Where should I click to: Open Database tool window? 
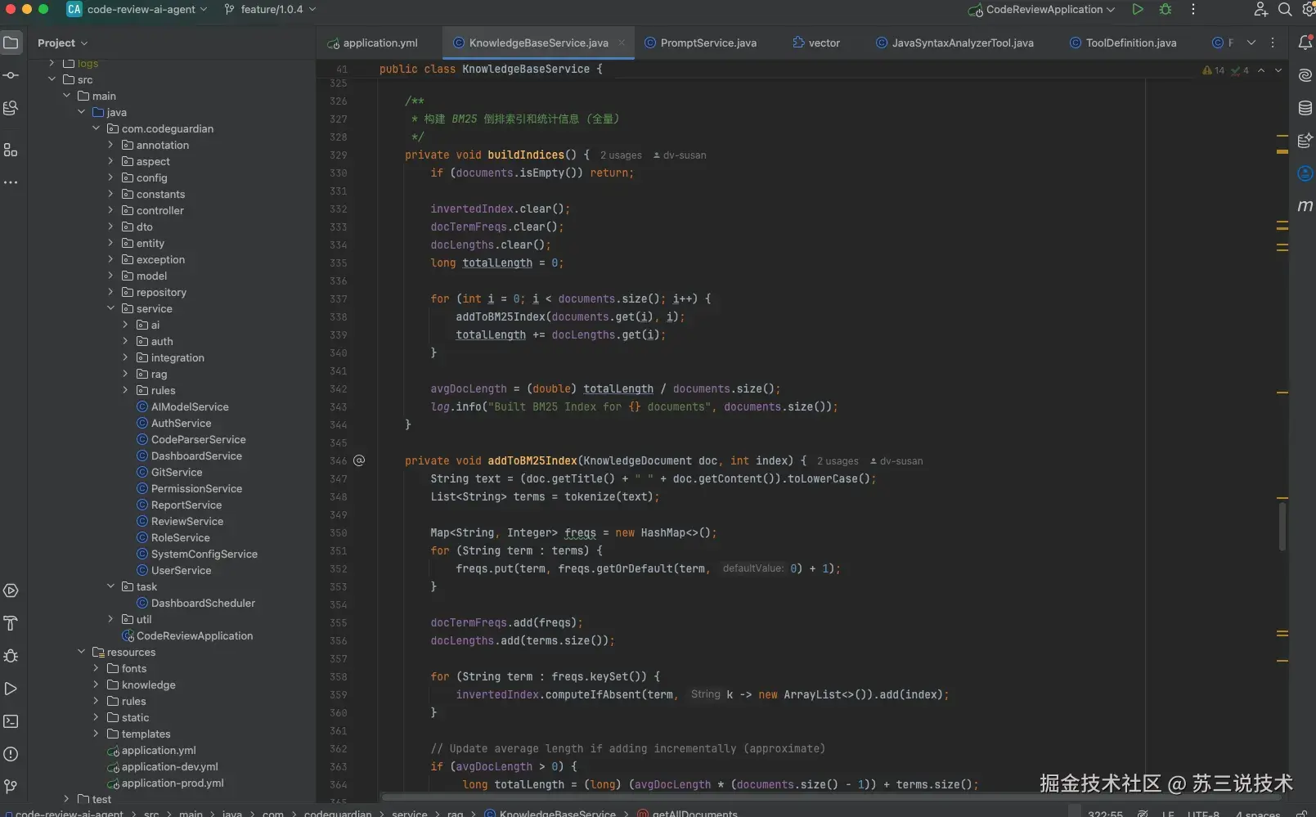pyautogui.click(x=1305, y=108)
